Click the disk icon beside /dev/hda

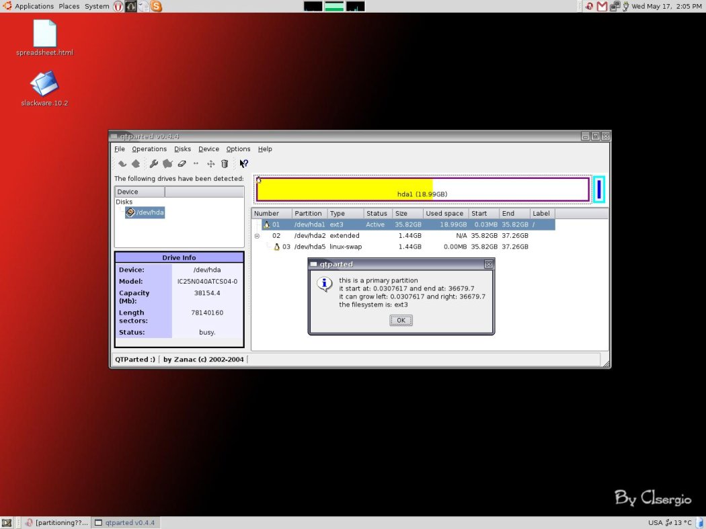click(x=130, y=212)
